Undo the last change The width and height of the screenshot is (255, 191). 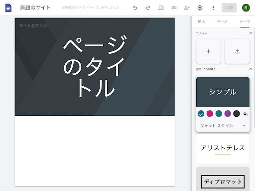click(135, 7)
